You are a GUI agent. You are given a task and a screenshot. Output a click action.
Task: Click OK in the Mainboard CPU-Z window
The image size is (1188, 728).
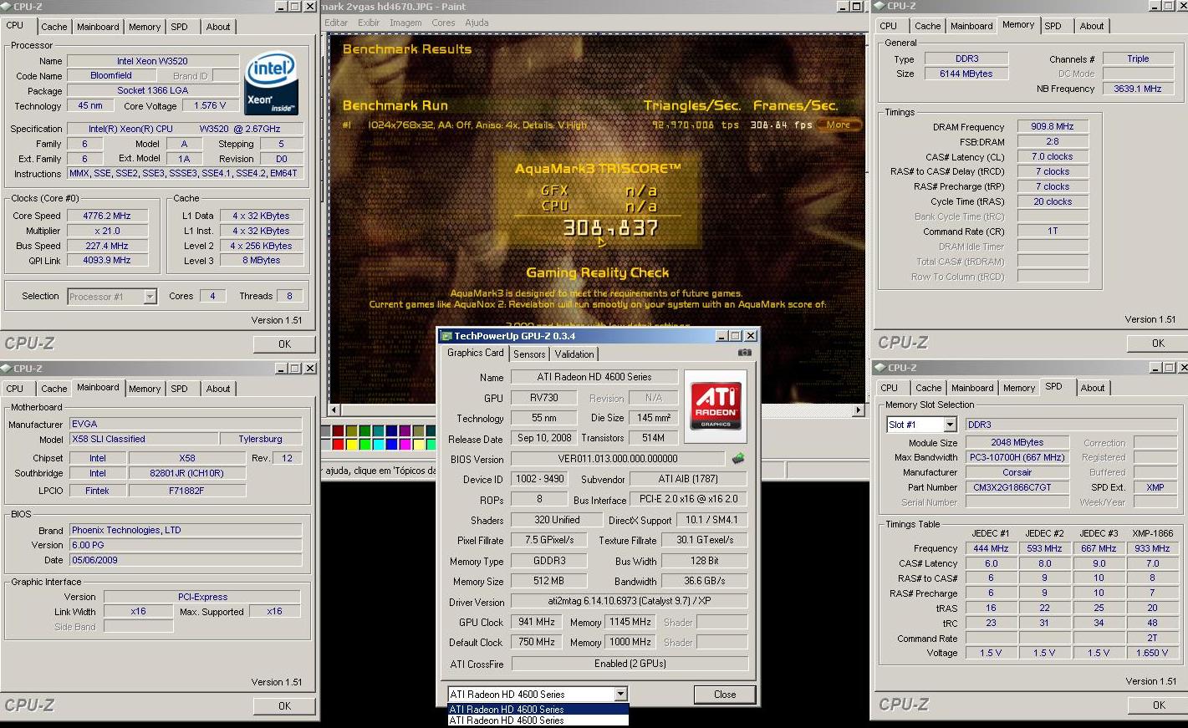[284, 705]
